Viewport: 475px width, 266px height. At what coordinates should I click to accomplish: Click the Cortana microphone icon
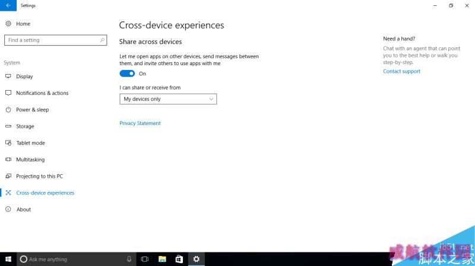[x=129, y=259]
